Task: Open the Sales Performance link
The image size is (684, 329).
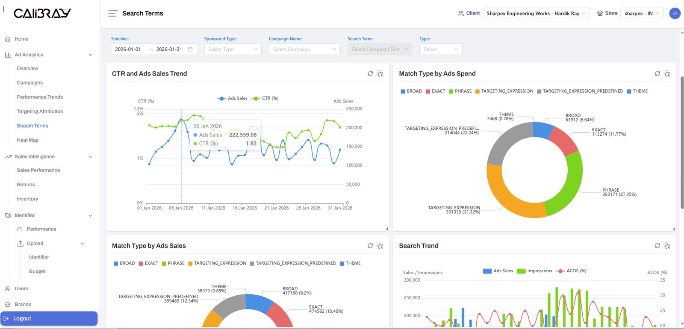Action: point(38,170)
